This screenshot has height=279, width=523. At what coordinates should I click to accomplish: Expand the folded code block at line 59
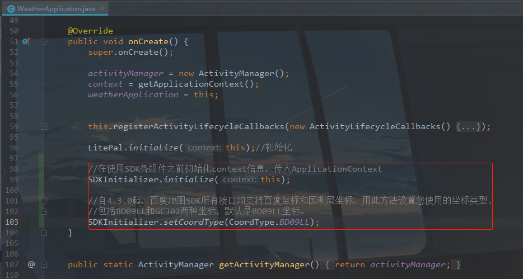click(44, 126)
